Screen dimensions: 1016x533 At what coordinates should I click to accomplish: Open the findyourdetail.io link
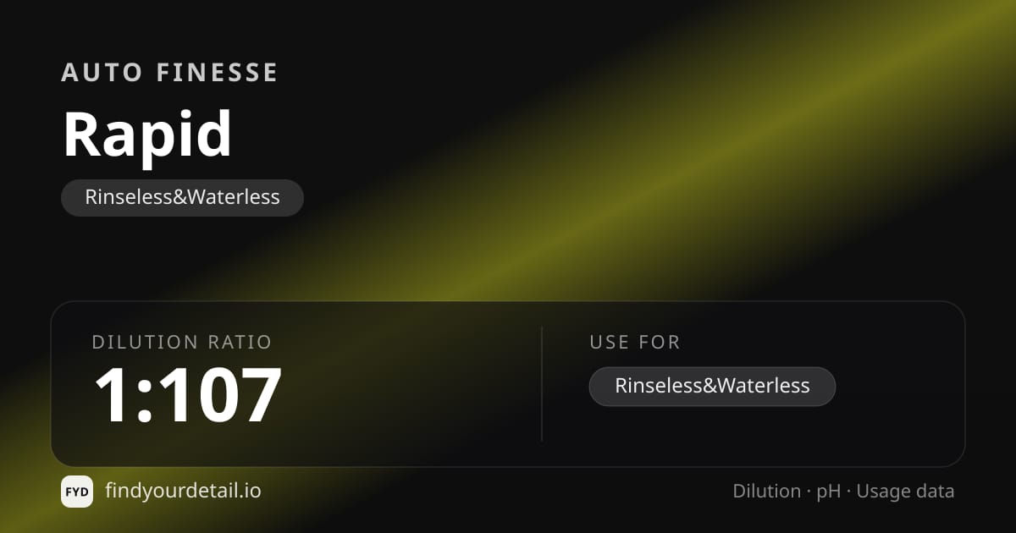pos(183,491)
